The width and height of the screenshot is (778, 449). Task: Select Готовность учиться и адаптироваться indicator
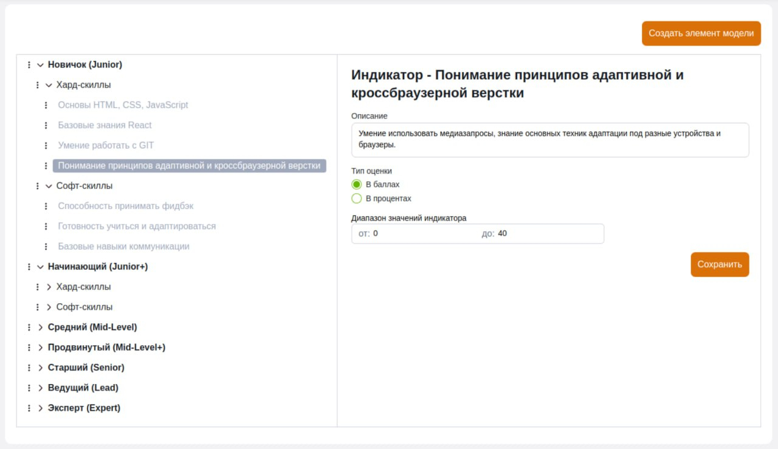tap(137, 227)
